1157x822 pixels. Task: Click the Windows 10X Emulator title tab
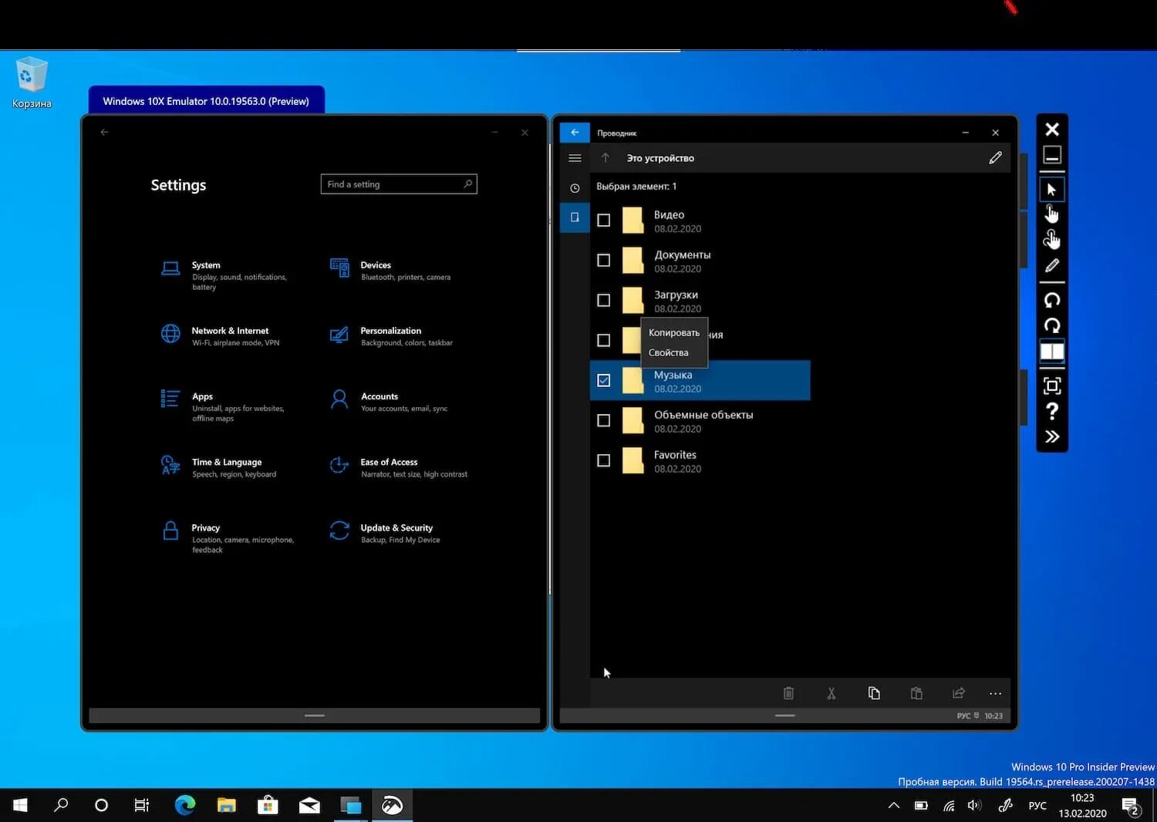click(x=206, y=100)
